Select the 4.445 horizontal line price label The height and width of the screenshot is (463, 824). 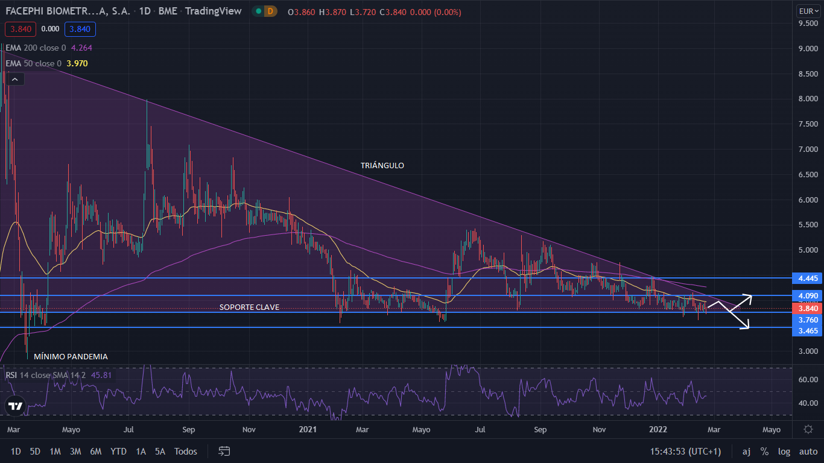point(807,278)
